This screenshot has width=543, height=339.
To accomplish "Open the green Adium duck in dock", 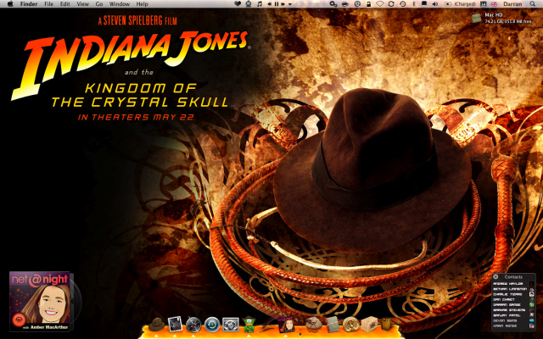I will (249, 325).
